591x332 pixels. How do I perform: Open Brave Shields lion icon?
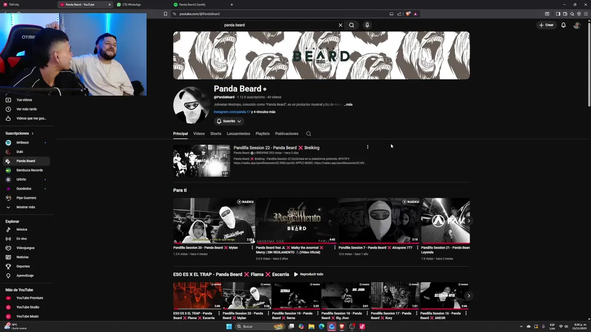408,14
